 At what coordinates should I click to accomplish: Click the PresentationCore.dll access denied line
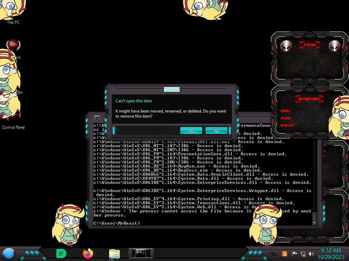pos(190,154)
